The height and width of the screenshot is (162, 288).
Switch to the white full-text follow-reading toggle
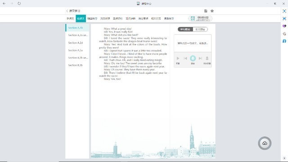tap(200, 29)
